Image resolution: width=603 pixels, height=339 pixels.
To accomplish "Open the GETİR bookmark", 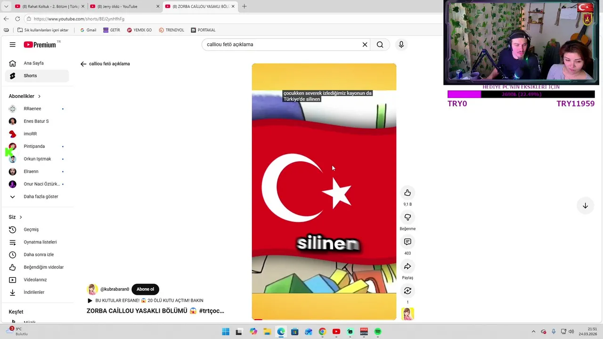I will (112, 30).
